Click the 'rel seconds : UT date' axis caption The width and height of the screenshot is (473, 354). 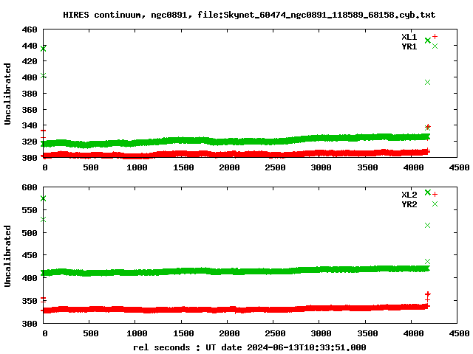coord(250,347)
